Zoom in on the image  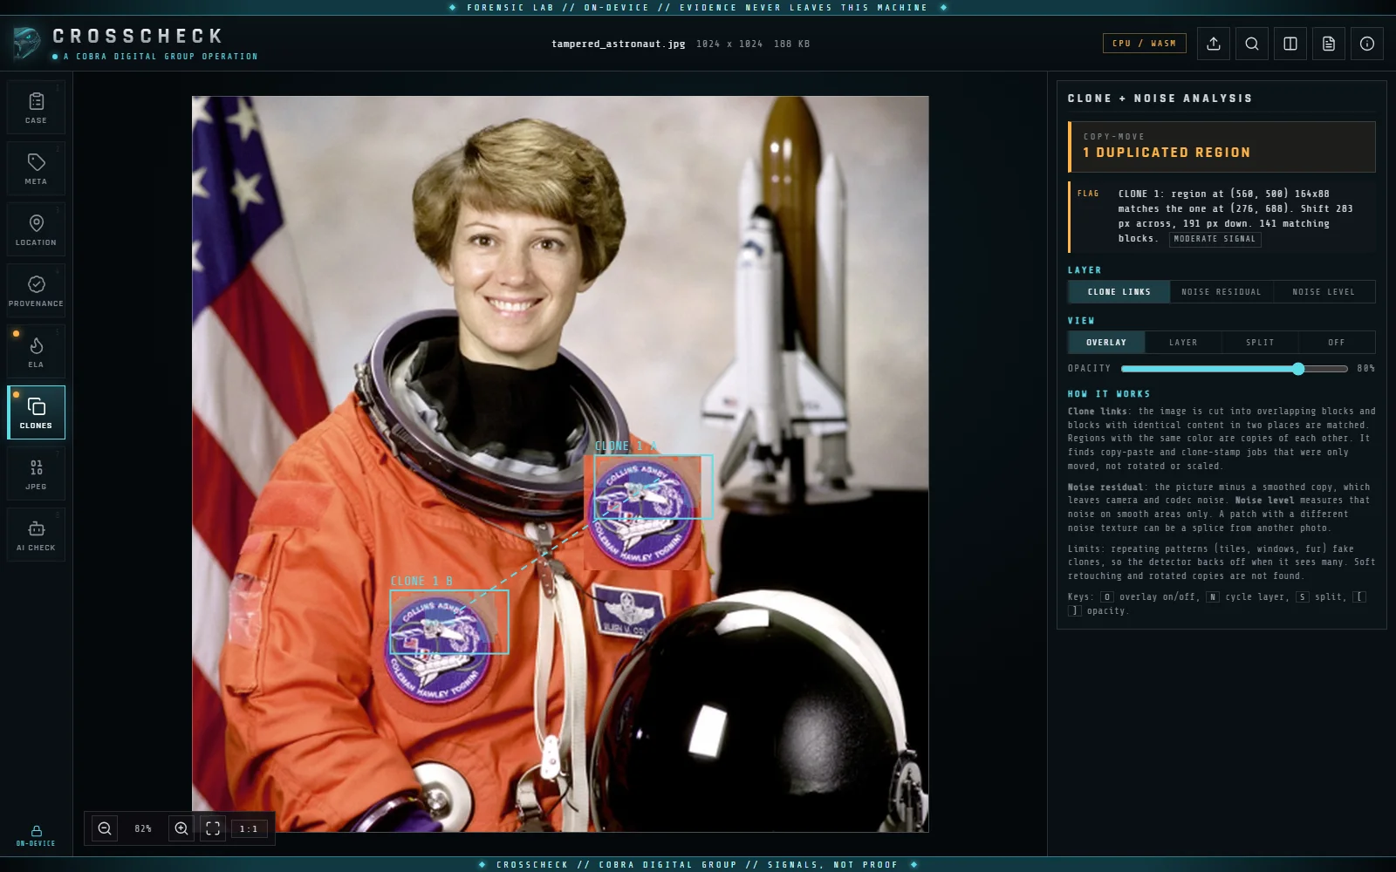point(181,828)
